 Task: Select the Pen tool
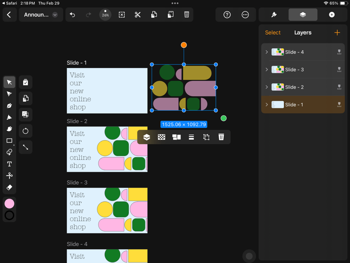coord(9,105)
